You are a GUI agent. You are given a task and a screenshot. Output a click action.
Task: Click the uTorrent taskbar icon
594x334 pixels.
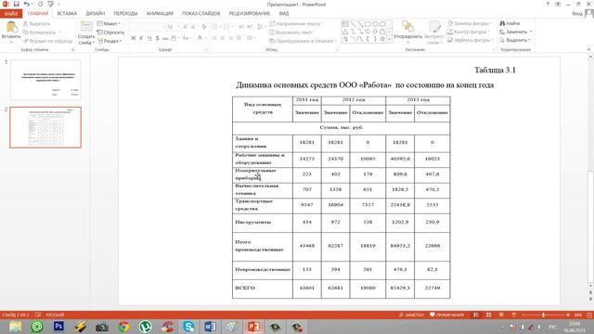coord(145,327)
